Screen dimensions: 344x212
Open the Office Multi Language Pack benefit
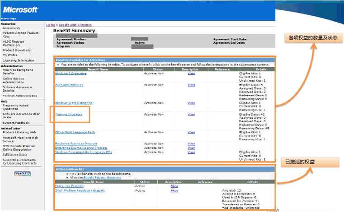(75, 132)
